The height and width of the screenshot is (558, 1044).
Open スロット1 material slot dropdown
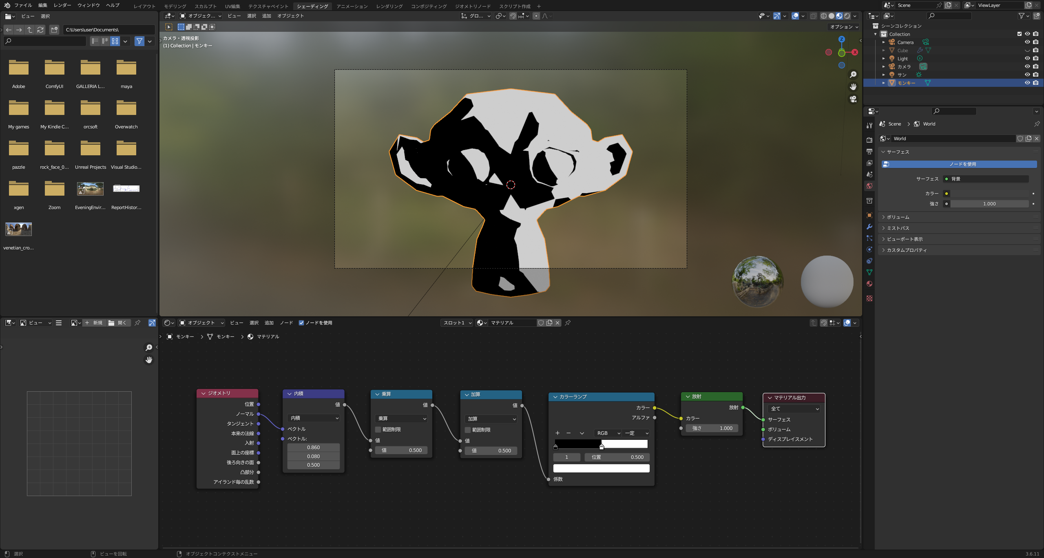click(x=457, y=323)
